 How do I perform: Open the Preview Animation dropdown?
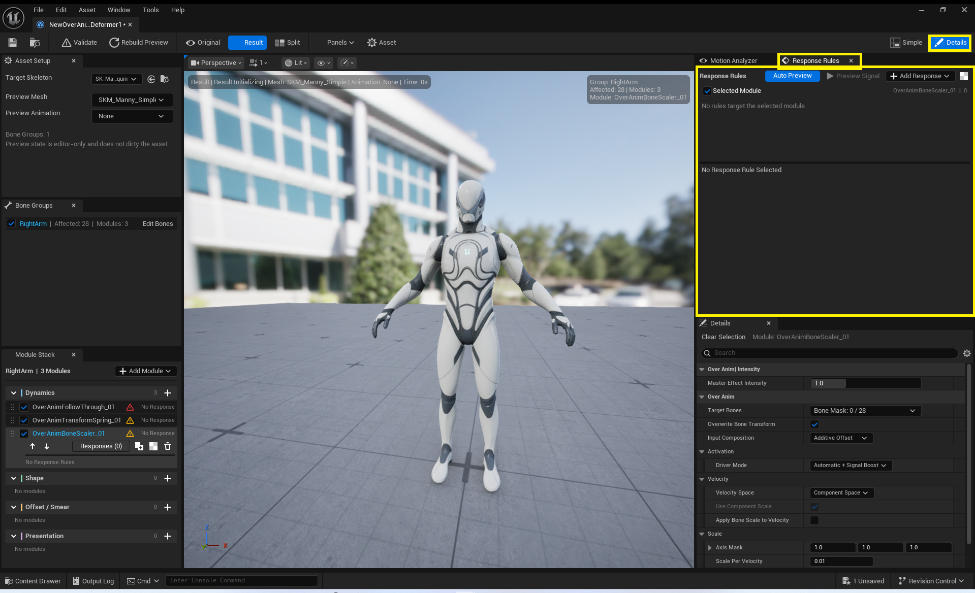point(132,116)
